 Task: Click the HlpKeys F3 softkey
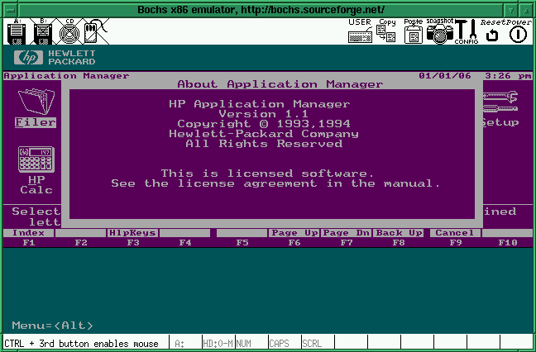(x=132, y=233)
